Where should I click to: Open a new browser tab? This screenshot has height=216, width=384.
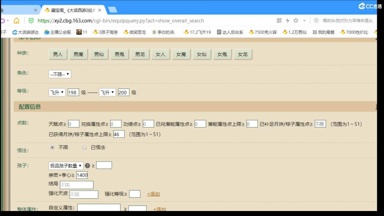(112, 10)
